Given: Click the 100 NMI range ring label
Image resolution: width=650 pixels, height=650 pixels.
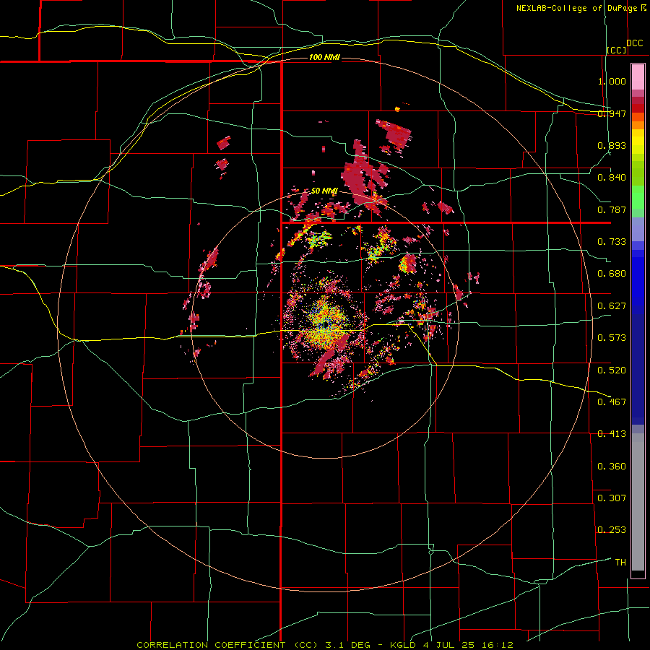Looking at the screenshot, I should 324,57.
